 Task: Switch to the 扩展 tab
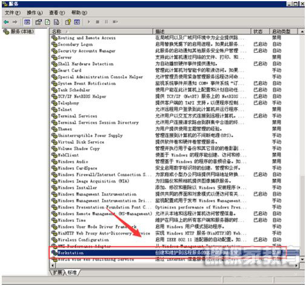pyautogui.click(x=58, y=273)
